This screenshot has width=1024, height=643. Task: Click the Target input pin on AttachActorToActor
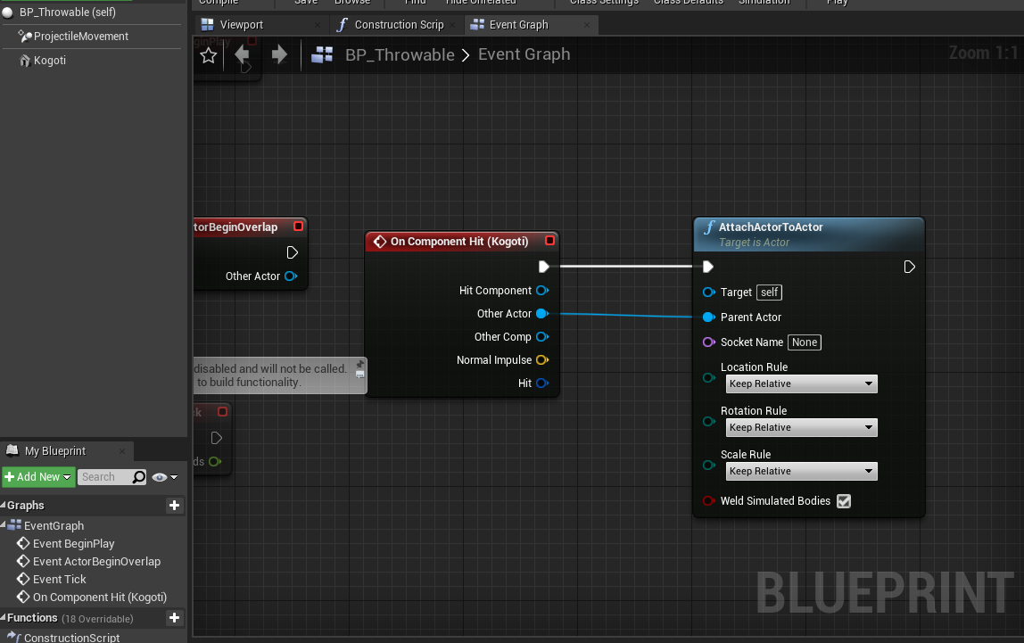click(x=708, y=293)
